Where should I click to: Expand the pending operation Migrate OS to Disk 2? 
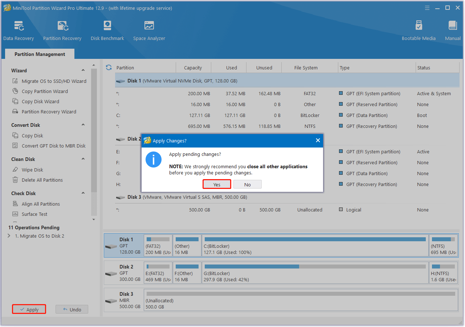tap(9, 236)
